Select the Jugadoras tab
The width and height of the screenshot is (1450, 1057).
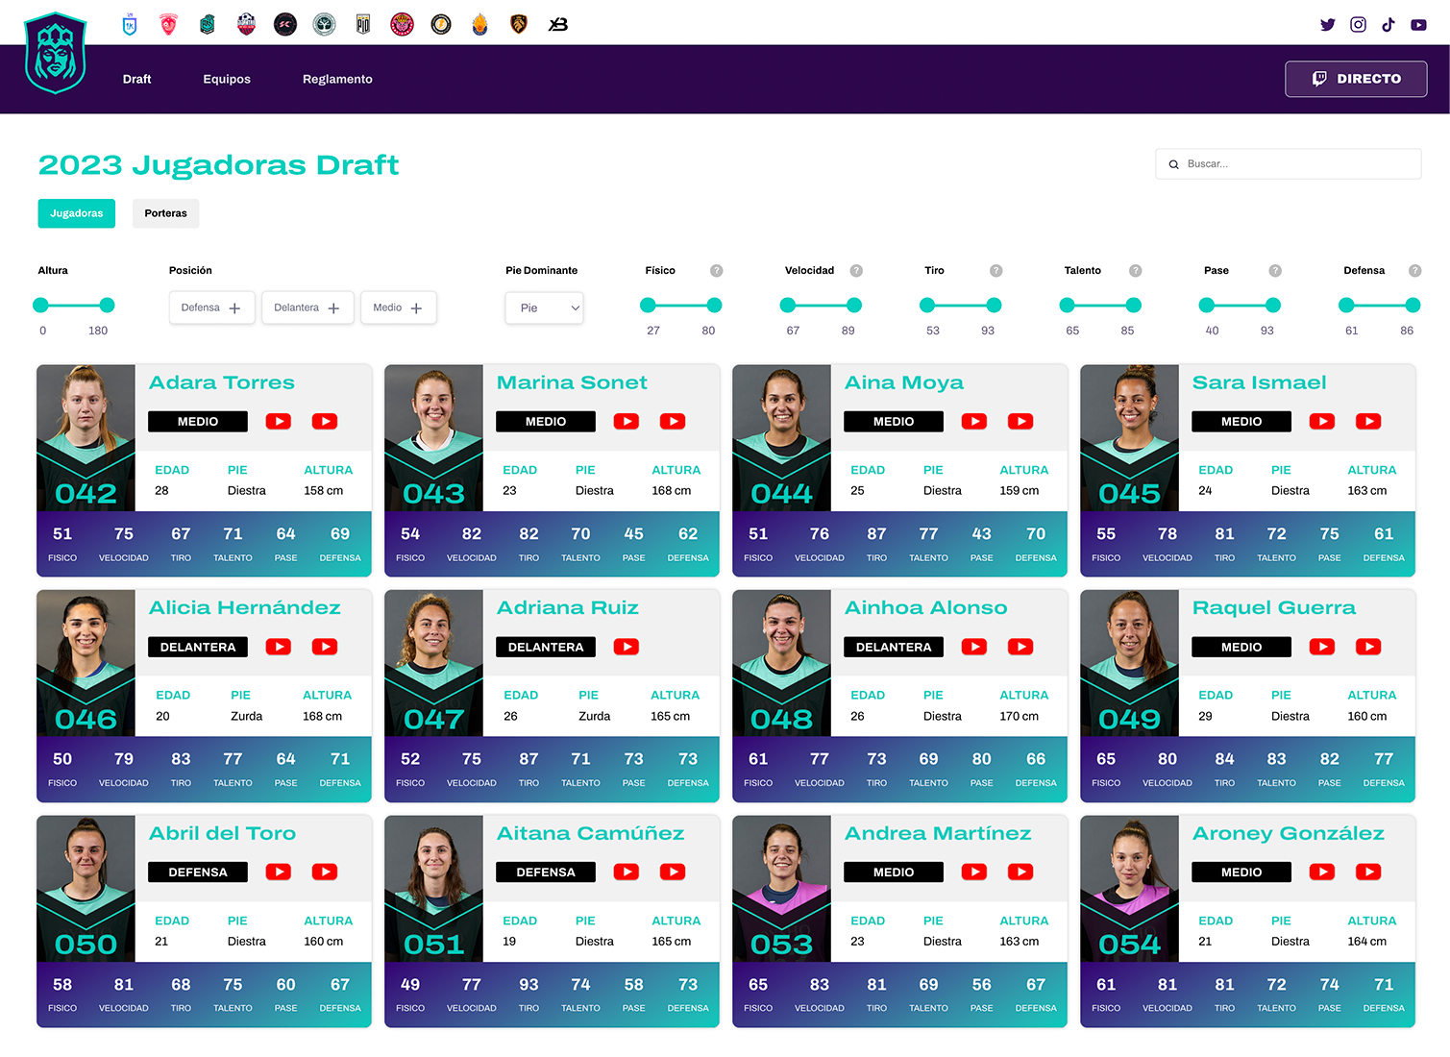tap(77, 213)
